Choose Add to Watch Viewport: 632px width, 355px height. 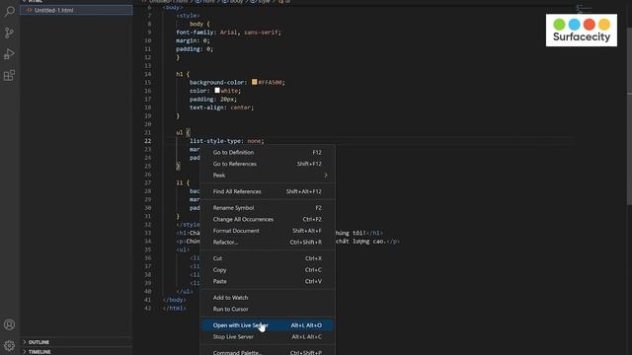pyautogui.click(x=268, y=298)
